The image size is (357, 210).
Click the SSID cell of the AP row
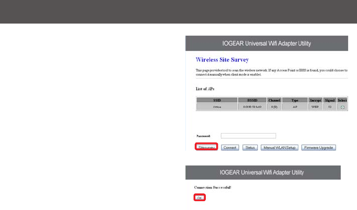pyautogui.click(x=217, y=107)
